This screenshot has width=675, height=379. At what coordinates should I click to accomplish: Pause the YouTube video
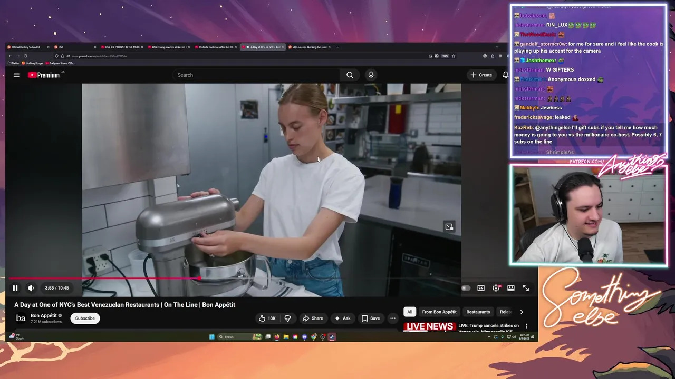pos(15,288)
